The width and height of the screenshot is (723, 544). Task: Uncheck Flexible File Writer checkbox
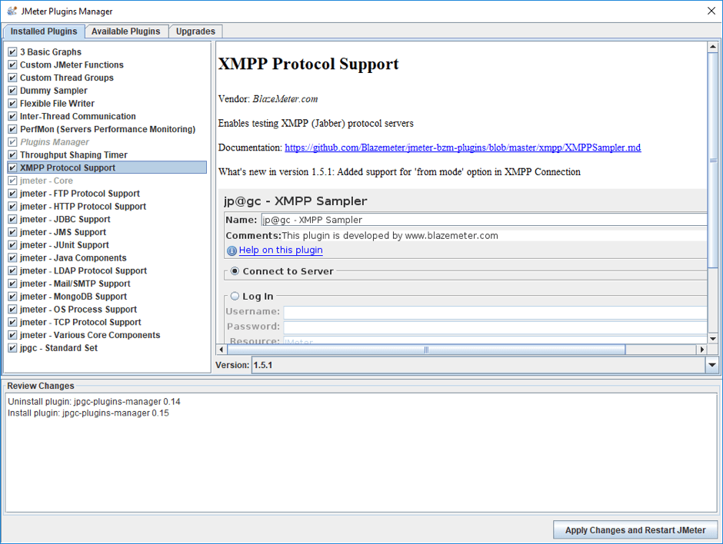click(x=12, y=104)
